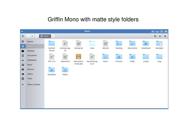Select the layoutmanager.sh script file
The image size is (182, 136).
pos(92,59)
